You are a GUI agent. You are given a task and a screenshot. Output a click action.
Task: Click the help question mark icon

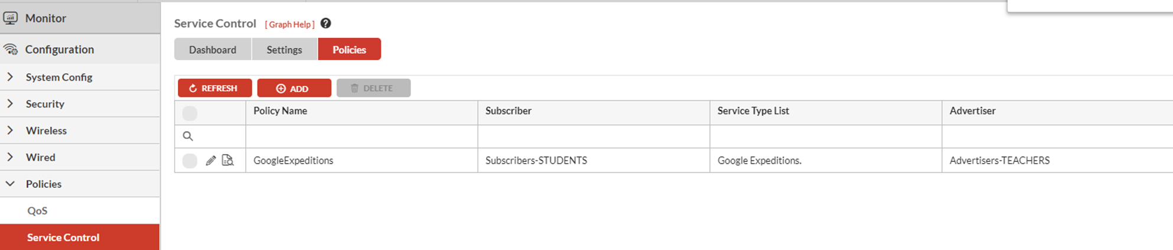(325, 24)
